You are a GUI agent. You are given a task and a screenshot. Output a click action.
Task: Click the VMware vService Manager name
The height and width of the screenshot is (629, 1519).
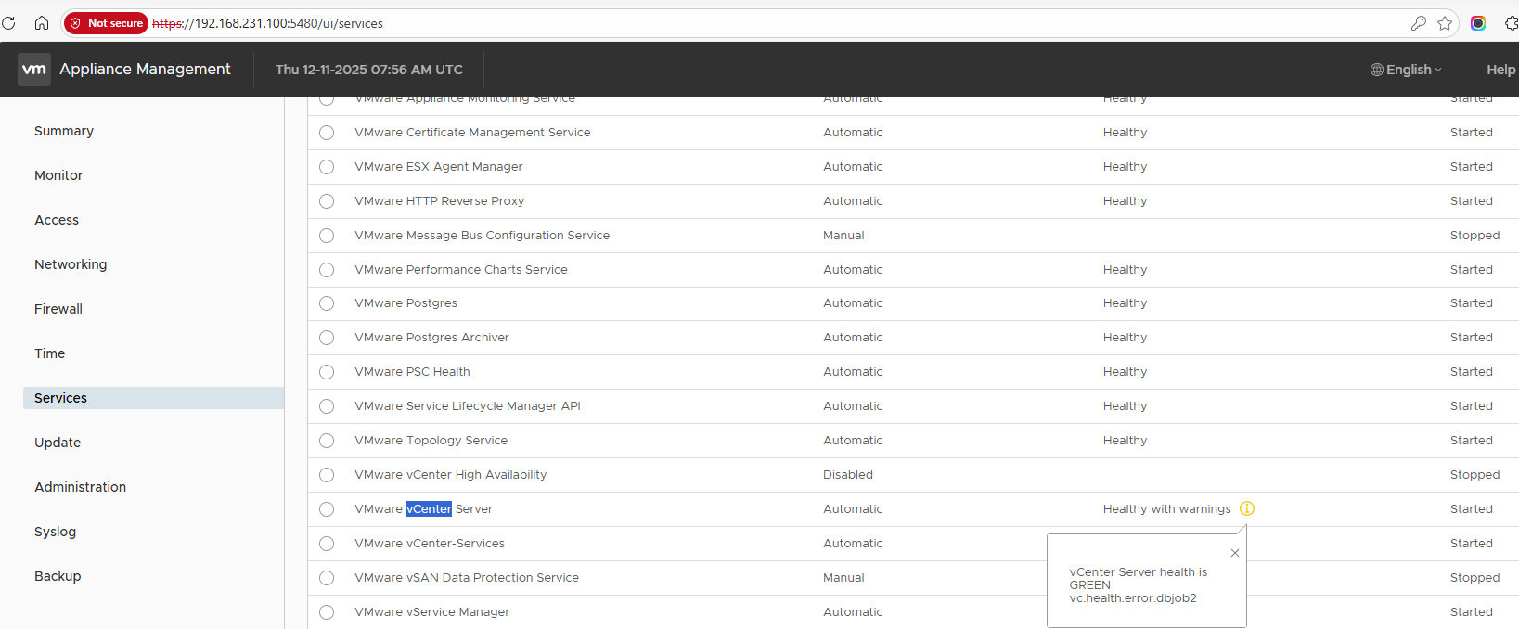[431, 612]
